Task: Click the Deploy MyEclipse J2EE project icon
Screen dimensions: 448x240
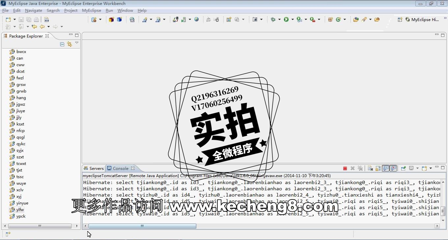Action: [x=176, y=20]
